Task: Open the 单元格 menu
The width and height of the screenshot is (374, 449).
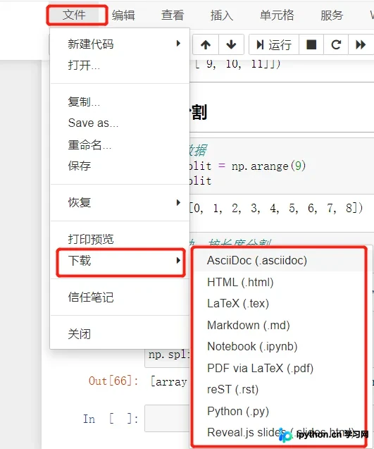Action: tap(277, 15)
